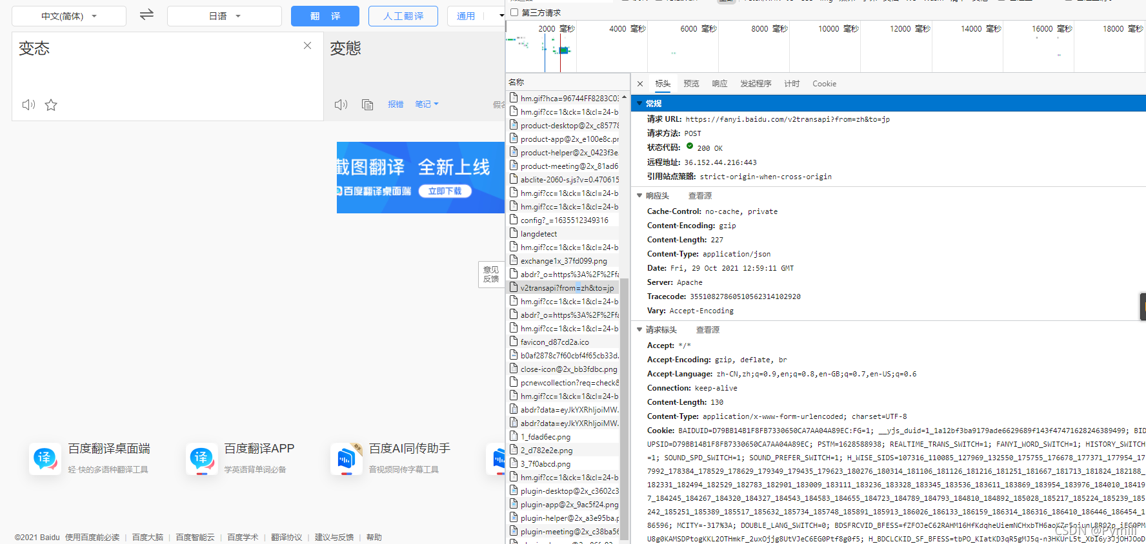Viewport: 1146px width, 544px height.
Task: Click 使用百度前必读 footer link
Action: click(x=92, y=538)
